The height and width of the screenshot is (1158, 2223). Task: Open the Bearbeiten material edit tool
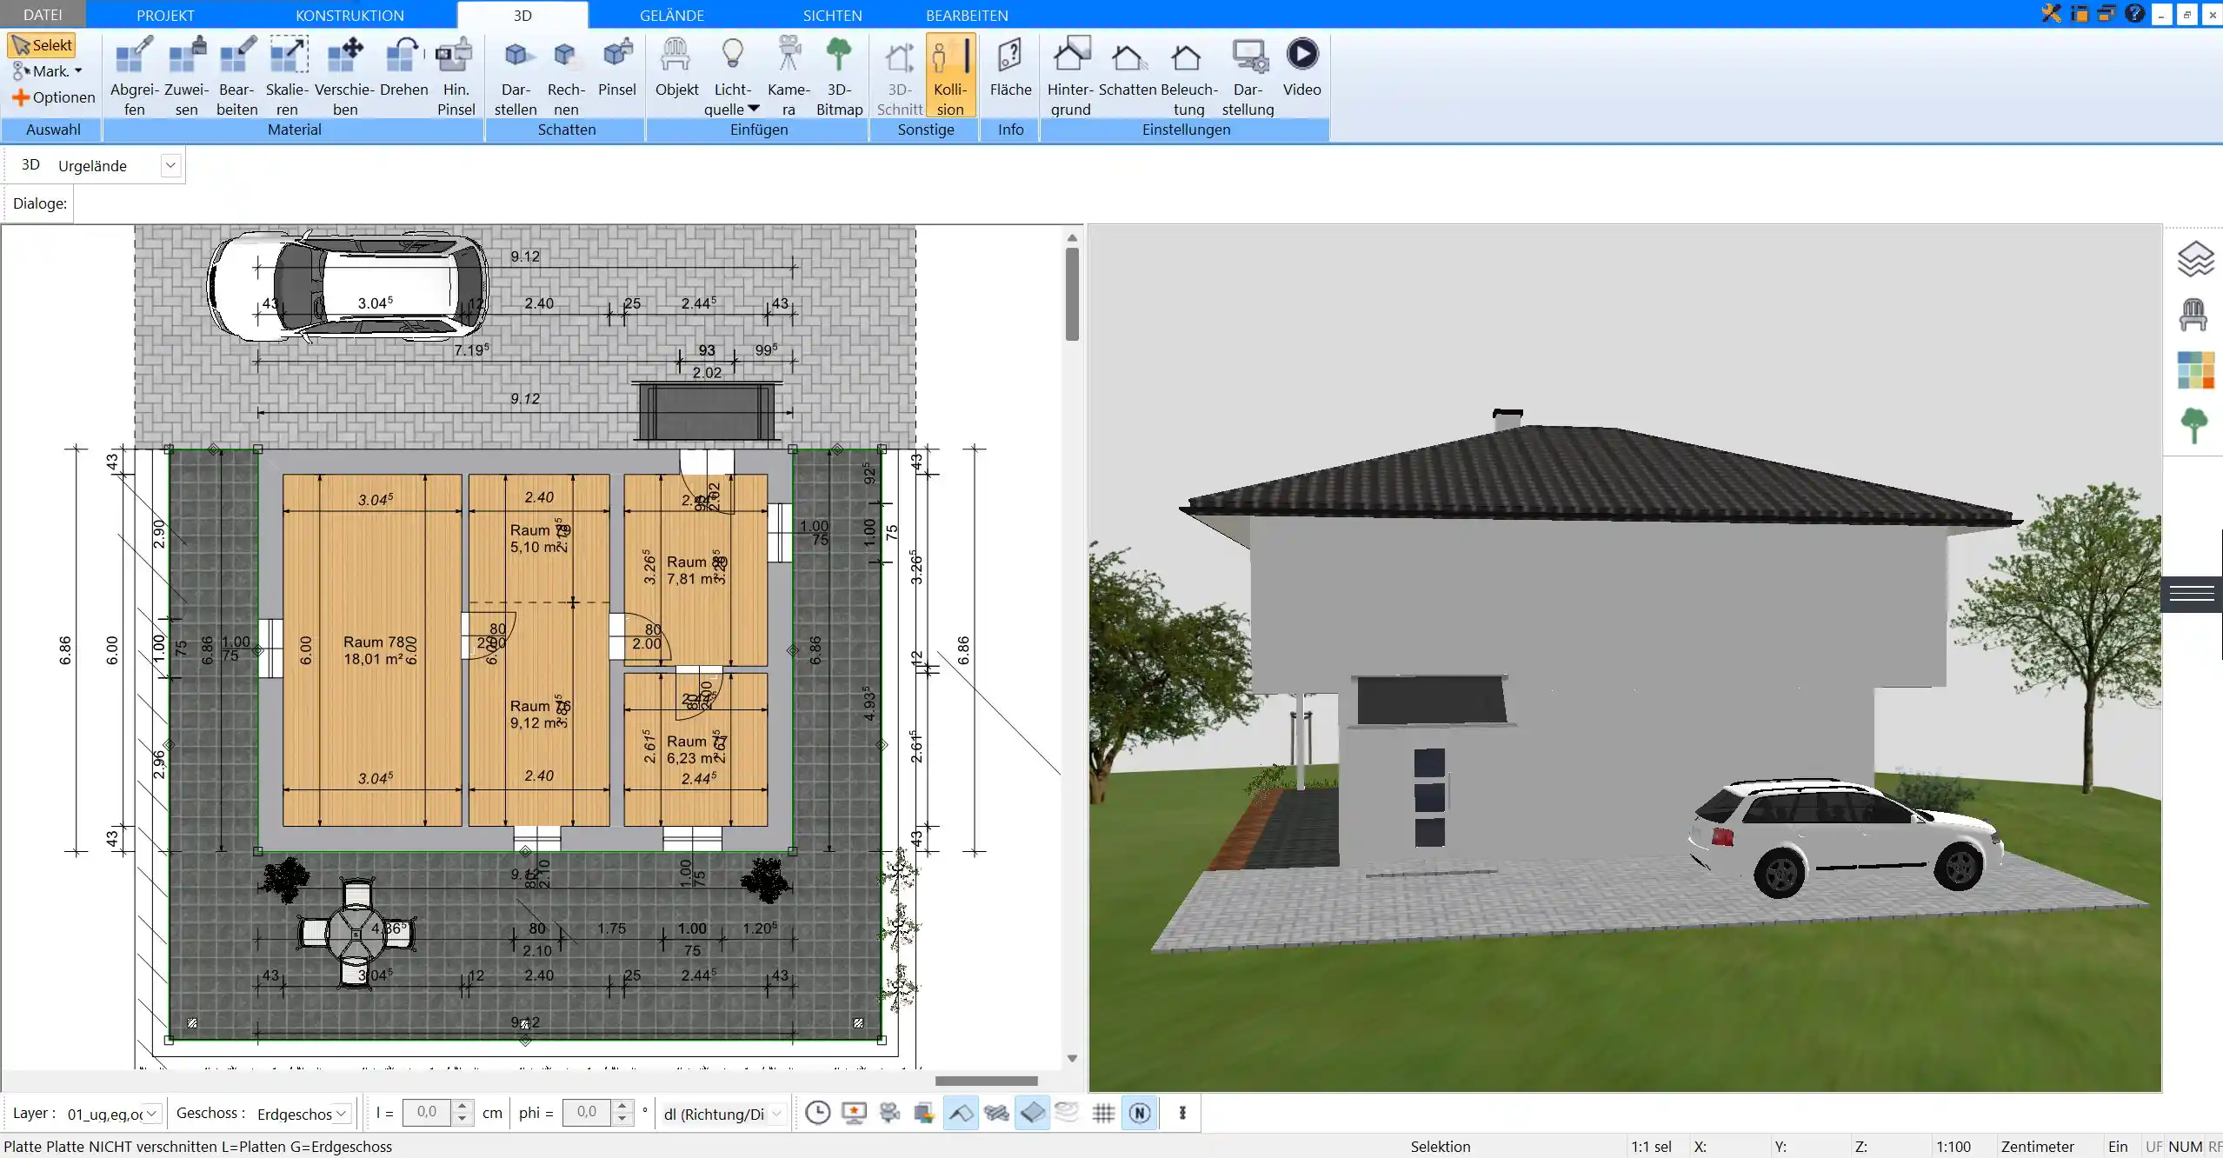coord(236,76)
